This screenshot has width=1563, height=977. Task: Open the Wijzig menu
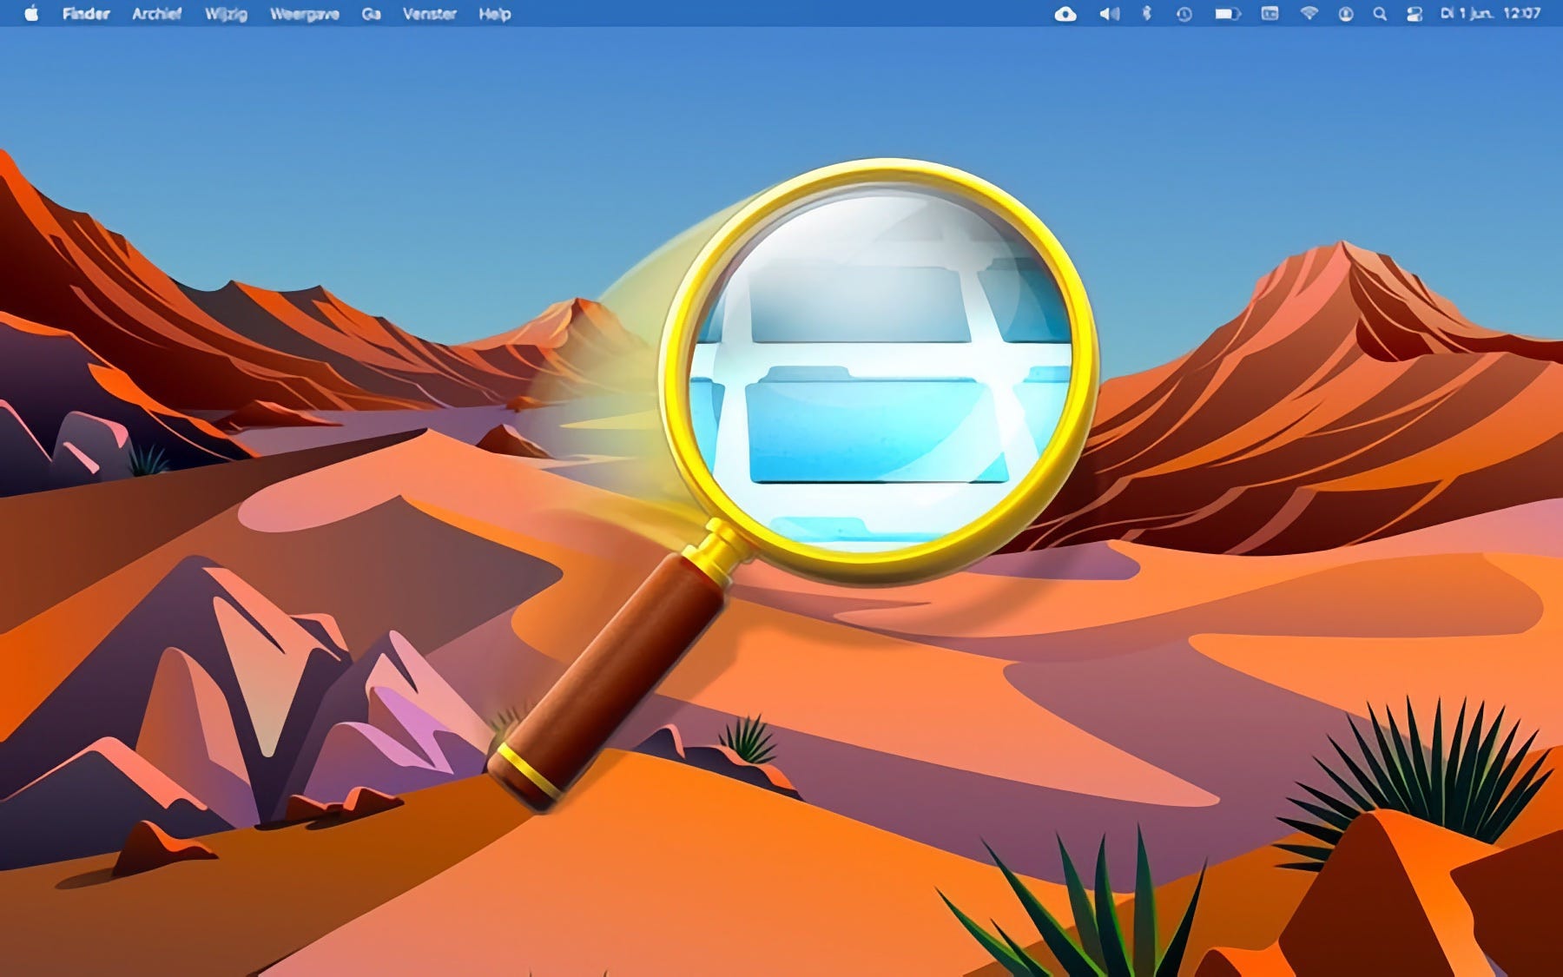point(226,14)
